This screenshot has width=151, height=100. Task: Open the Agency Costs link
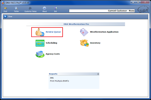point(53,54)
